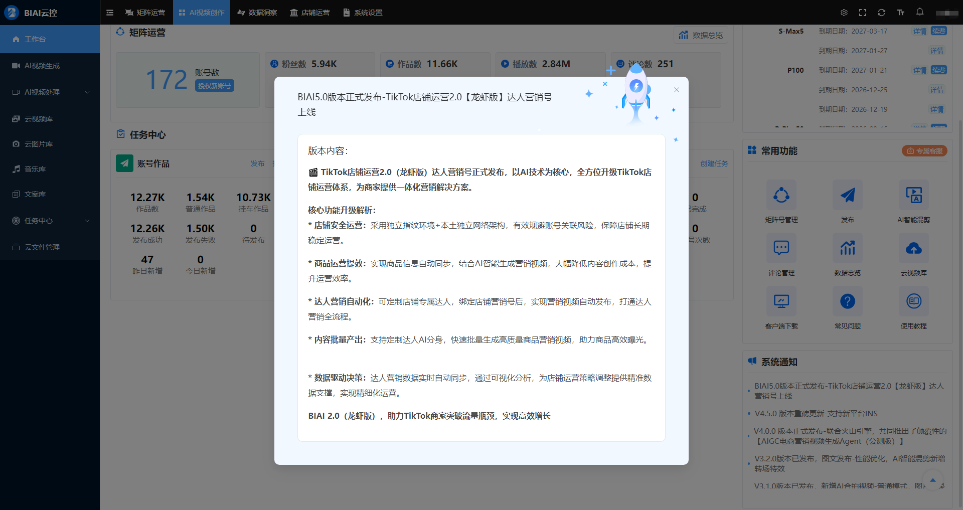The image size is (963, 510).
Task: Click the user avatar in header
Action: point(947,13)
